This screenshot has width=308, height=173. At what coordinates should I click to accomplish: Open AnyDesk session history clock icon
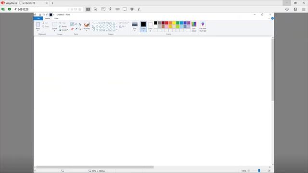tap(287, 9)
